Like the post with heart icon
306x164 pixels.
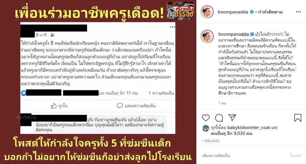[x=206, y=118]
